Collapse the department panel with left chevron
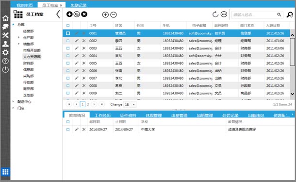This screenshot has height=182, width=296. 58,14
